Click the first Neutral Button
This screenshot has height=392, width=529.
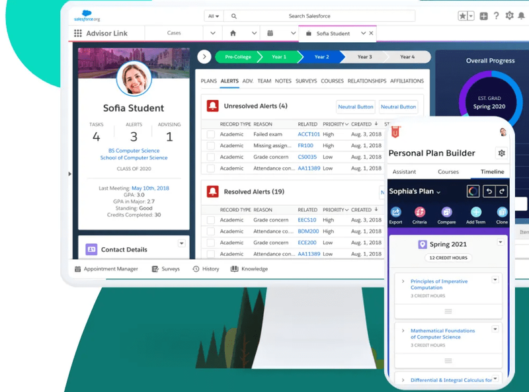pos(356,106)
